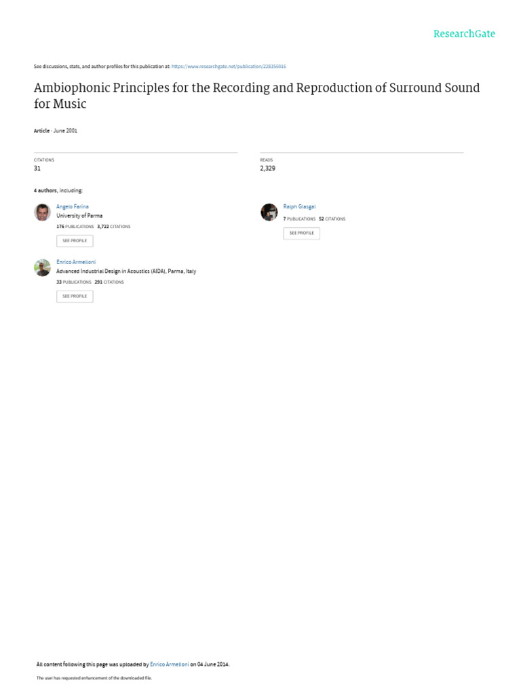Open the researchgate.net publication URL
The image size is (521, 695).
(x=229, y=67)
